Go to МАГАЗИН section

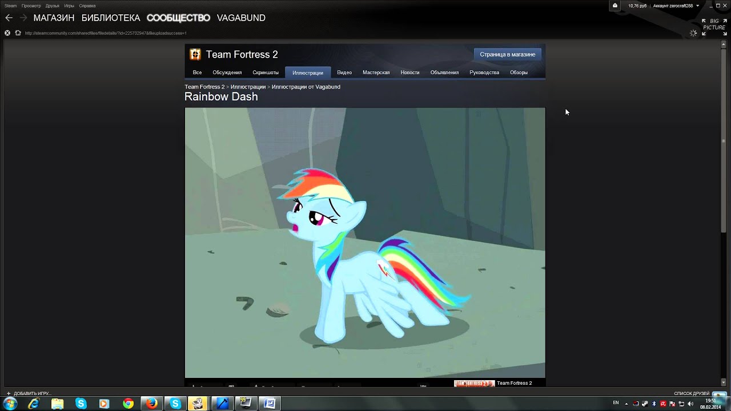pos(54,18)
